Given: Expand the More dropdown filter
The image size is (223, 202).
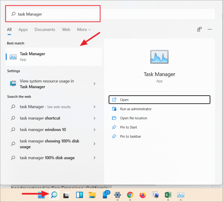Looking at the screenshot, I should (84, 30).
